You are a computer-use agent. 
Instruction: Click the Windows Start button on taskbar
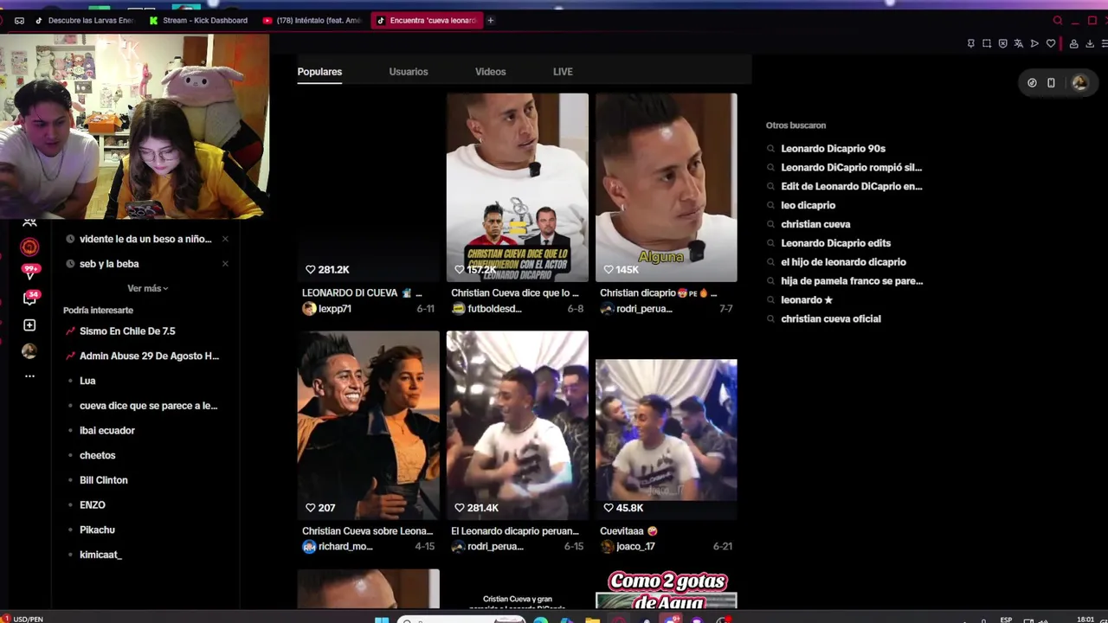382,620
